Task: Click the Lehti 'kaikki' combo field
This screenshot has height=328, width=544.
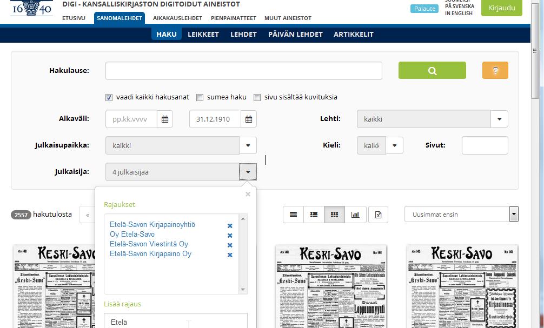Action: point(423,119)
